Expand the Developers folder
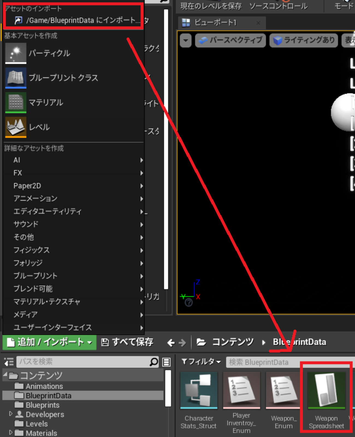The height and width of the screenshot is (437, 355). tap(11, 414)
